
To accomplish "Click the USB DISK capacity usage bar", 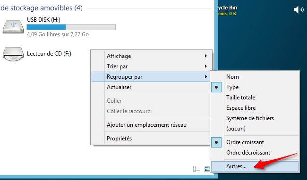I will point(71,27).
